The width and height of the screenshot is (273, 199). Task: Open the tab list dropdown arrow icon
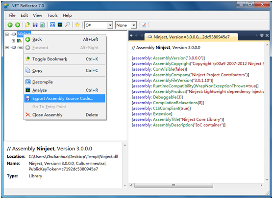pyautogui.click(x=262, y=35)
